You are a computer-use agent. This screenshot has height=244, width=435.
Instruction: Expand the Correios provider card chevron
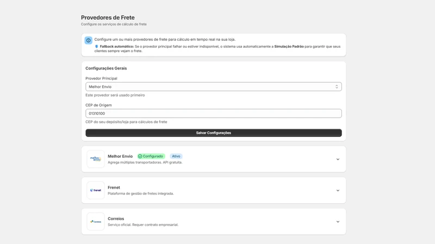[338, 222]
